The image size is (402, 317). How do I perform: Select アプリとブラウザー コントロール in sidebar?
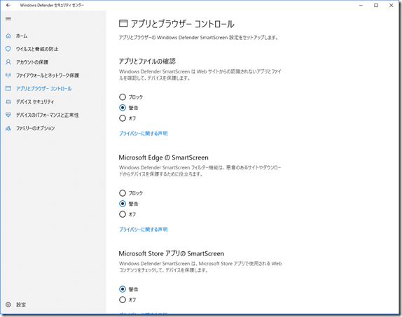click(x=44, y=89)
